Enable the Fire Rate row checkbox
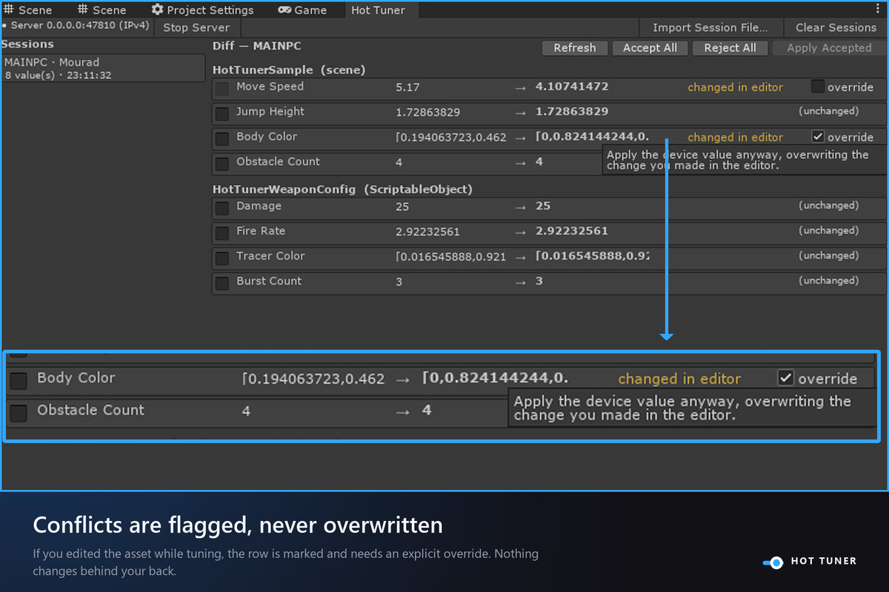 pyautogui.click(x=222, y=233)
